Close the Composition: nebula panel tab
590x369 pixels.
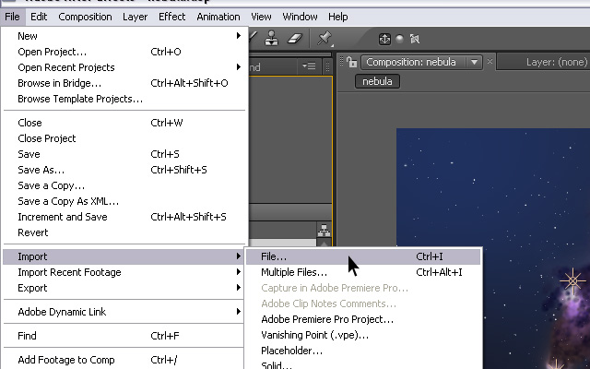pos(490,61)
